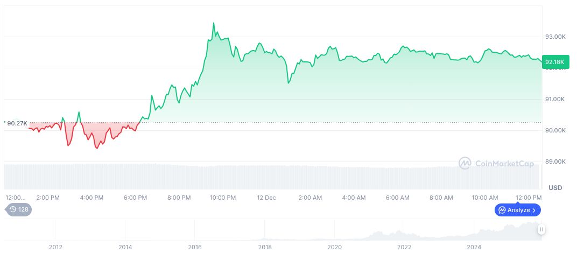Click the clock history icon showing 128
577x253 pixels.
click(13, 209)
